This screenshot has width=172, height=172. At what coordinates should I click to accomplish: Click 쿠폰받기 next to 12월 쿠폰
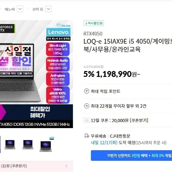click(139, 121)
